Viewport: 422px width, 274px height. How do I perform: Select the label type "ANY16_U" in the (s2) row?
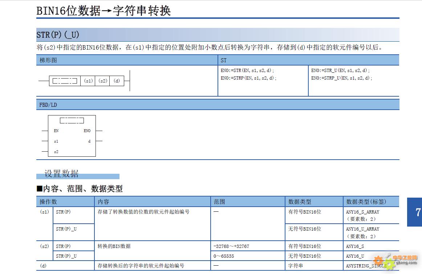coord(355,256)
